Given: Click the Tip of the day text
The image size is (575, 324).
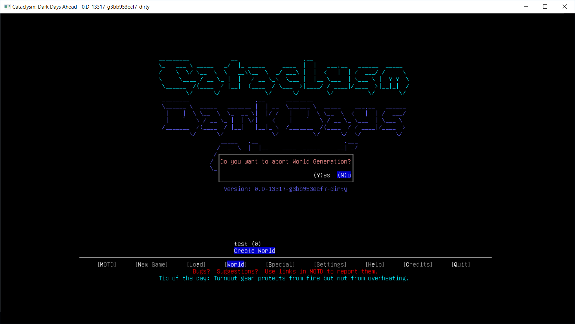Looking at the screenshot, I should 284,278.
